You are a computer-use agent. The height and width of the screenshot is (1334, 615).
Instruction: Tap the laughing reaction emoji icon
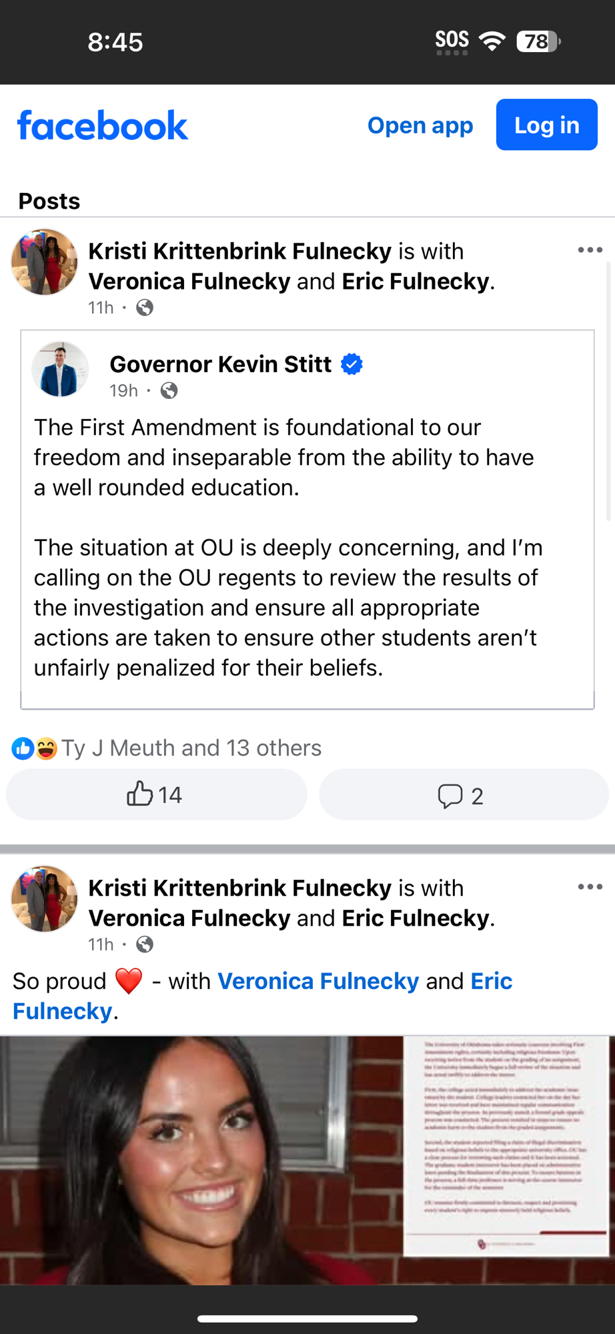pos(47,748)
